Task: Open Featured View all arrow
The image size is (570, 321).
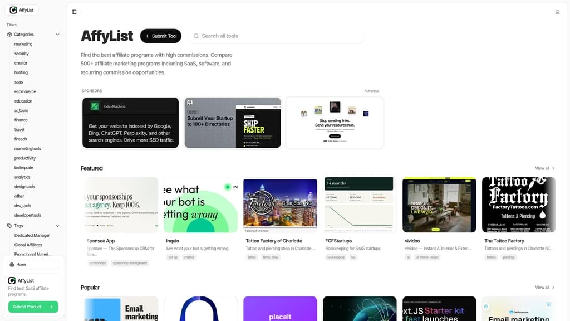Action: click(x=553, y=168)
